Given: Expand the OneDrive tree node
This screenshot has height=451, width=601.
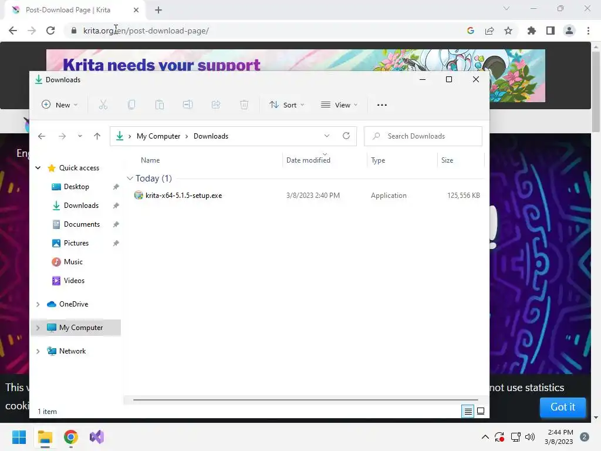Looking at the screenshot, I should [38, 305].
